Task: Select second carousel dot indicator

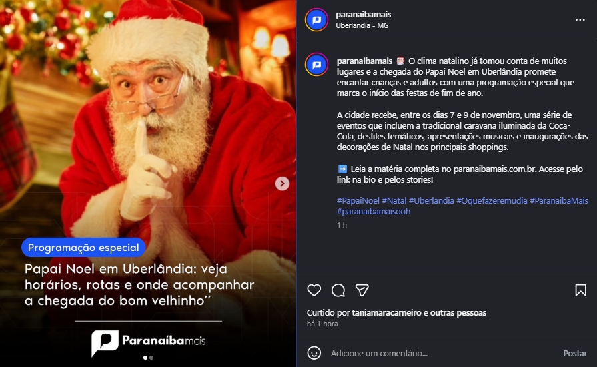Action: click(151, 358)
